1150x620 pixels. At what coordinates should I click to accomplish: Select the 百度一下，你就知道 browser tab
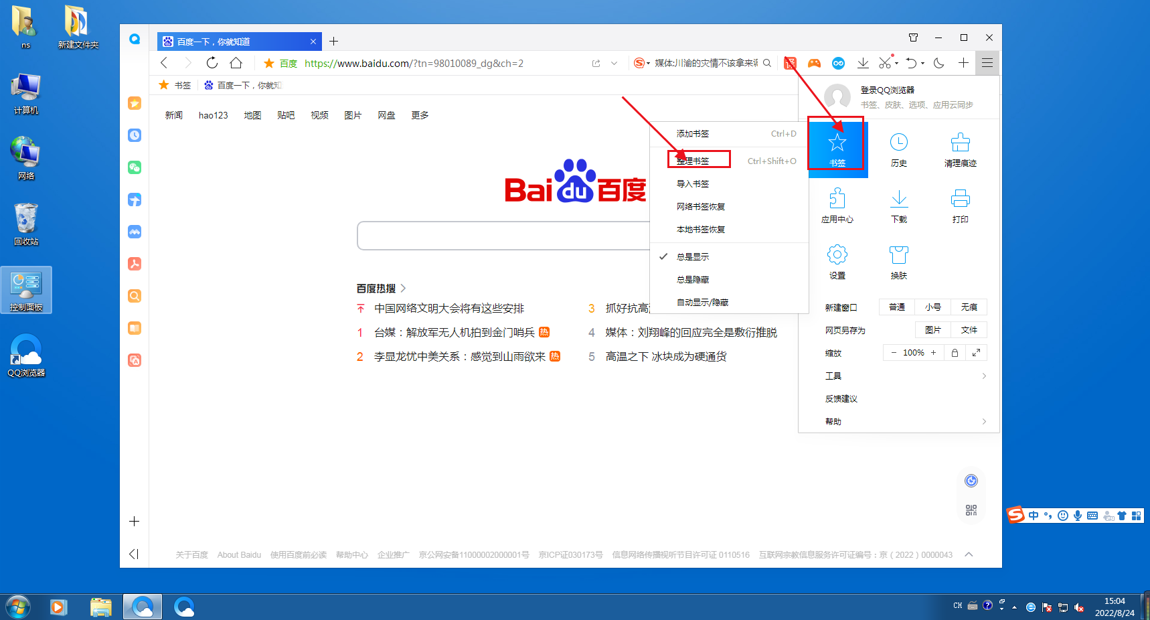tap(239, 42)
